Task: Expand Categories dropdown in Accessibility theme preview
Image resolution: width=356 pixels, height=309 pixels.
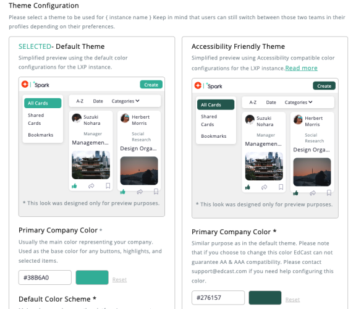Action: point(299,103)
